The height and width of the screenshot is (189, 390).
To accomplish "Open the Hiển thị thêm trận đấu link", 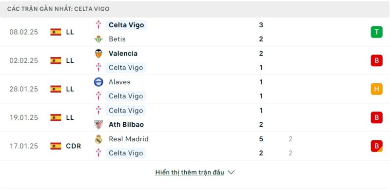I will click(x=190, y=172).
